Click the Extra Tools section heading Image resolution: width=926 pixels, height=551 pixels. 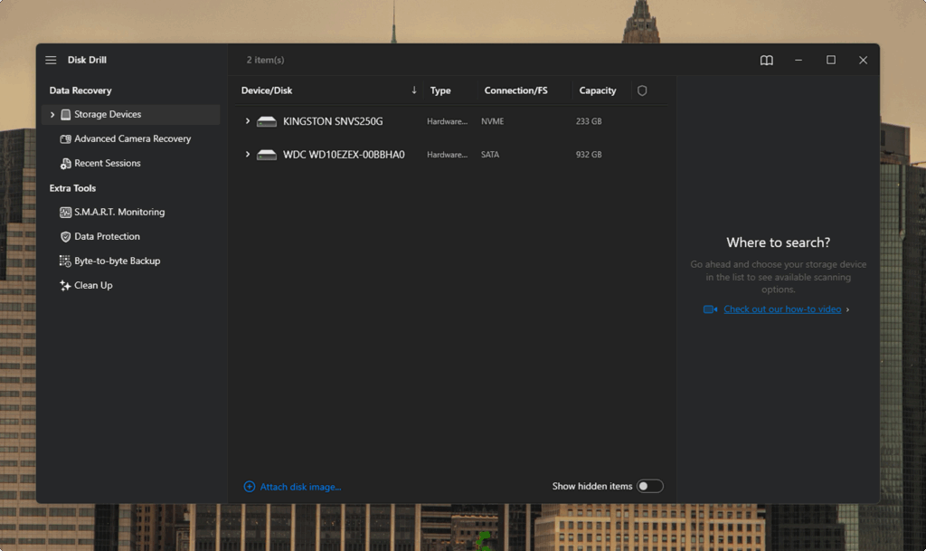coord(72,188)
